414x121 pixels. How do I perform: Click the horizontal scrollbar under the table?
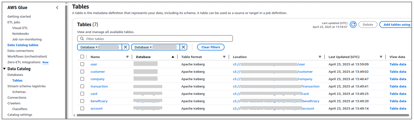click(x=243, y=115)
